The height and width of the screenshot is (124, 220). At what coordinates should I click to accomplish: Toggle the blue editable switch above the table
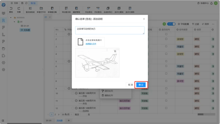pyautogui.click(x=171, y=24)
